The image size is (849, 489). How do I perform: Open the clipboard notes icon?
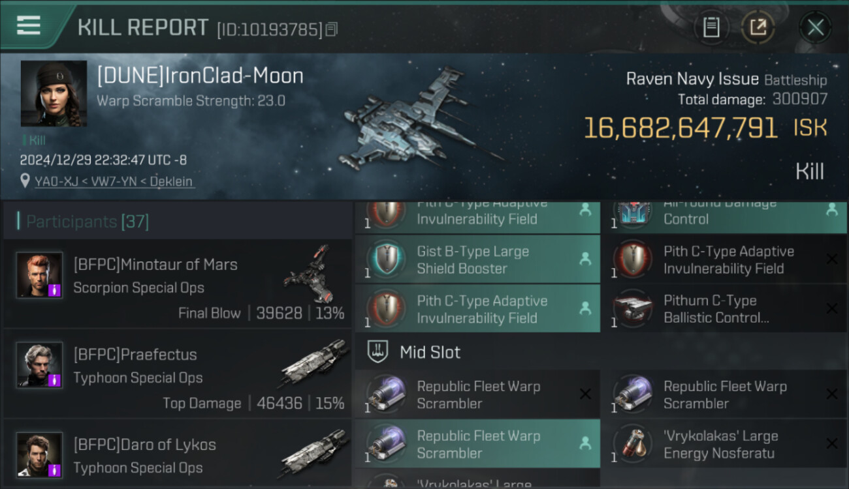(x=711, y=27)
